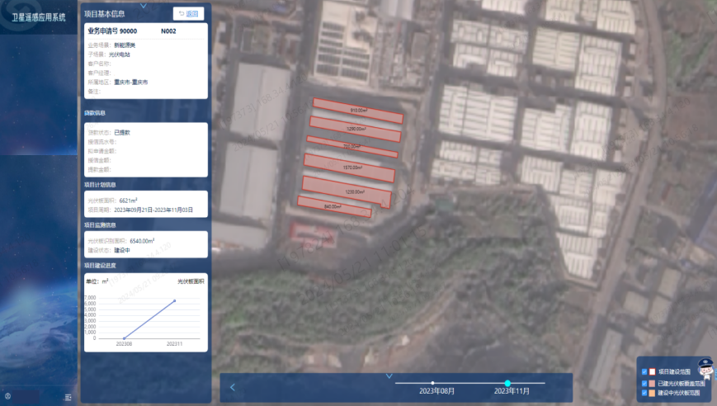Screen dimensions: 717x406
Task: Click the white project-scope color swatch
Action: [653, 372]
